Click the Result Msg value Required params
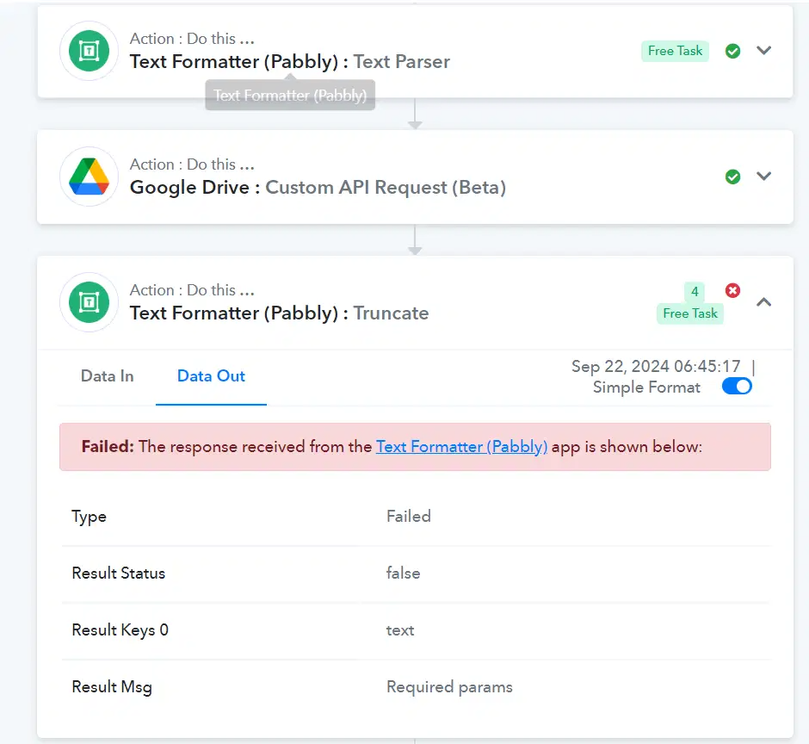809x744 pixels. 449,686
